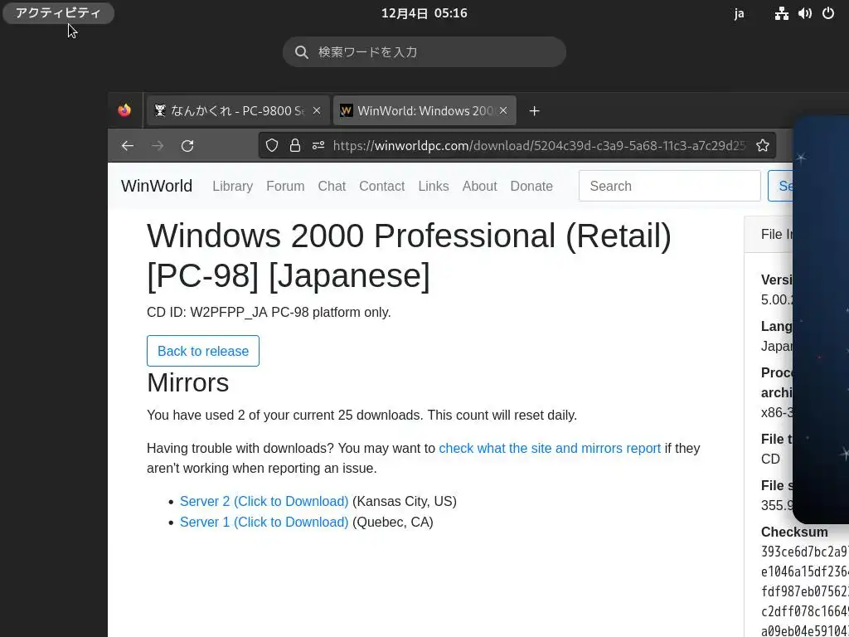Click the Back to release button

[x=203, y=351]
